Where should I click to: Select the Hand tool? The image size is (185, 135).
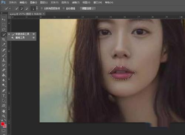[x=4, y=111]
